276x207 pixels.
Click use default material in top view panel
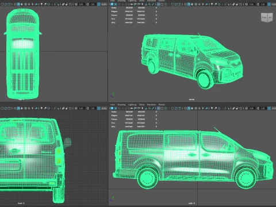pyautogui.click(x=22, y=4)
